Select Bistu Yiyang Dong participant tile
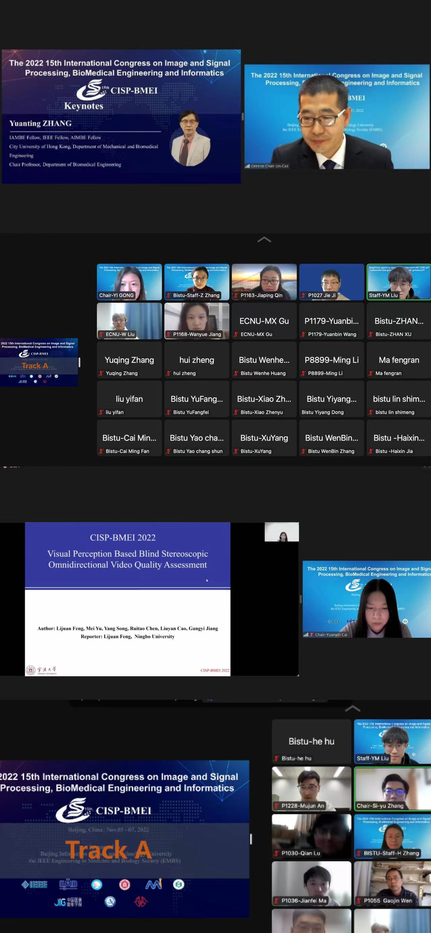The width and height of the screenshot is (431, 933). [x=331, y=399]
